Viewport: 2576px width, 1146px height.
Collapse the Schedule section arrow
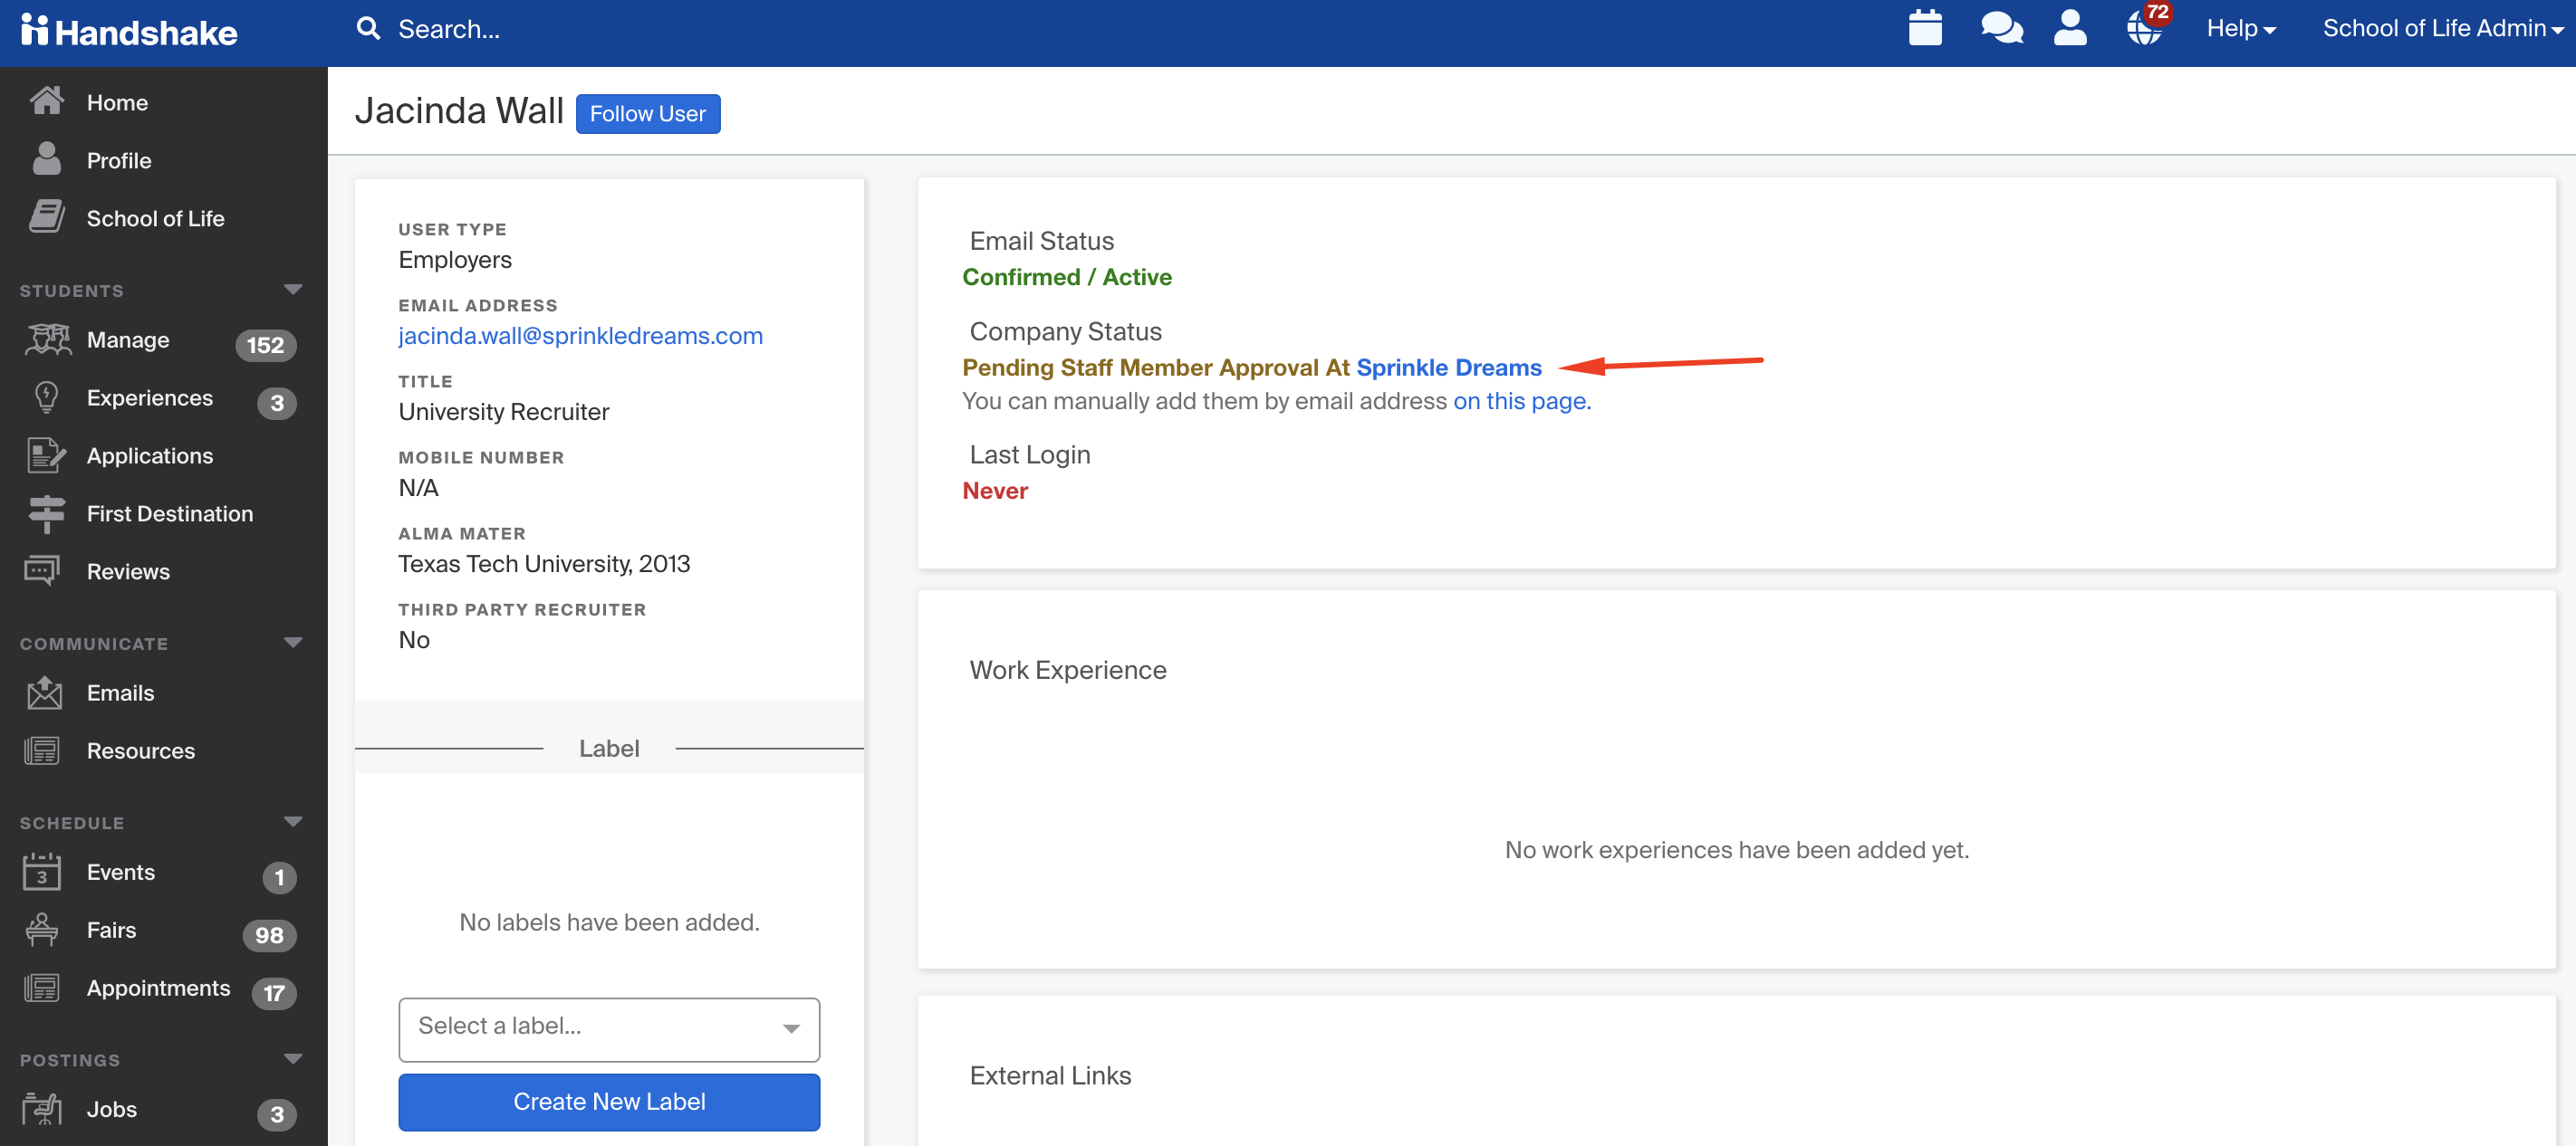[292, 821]
